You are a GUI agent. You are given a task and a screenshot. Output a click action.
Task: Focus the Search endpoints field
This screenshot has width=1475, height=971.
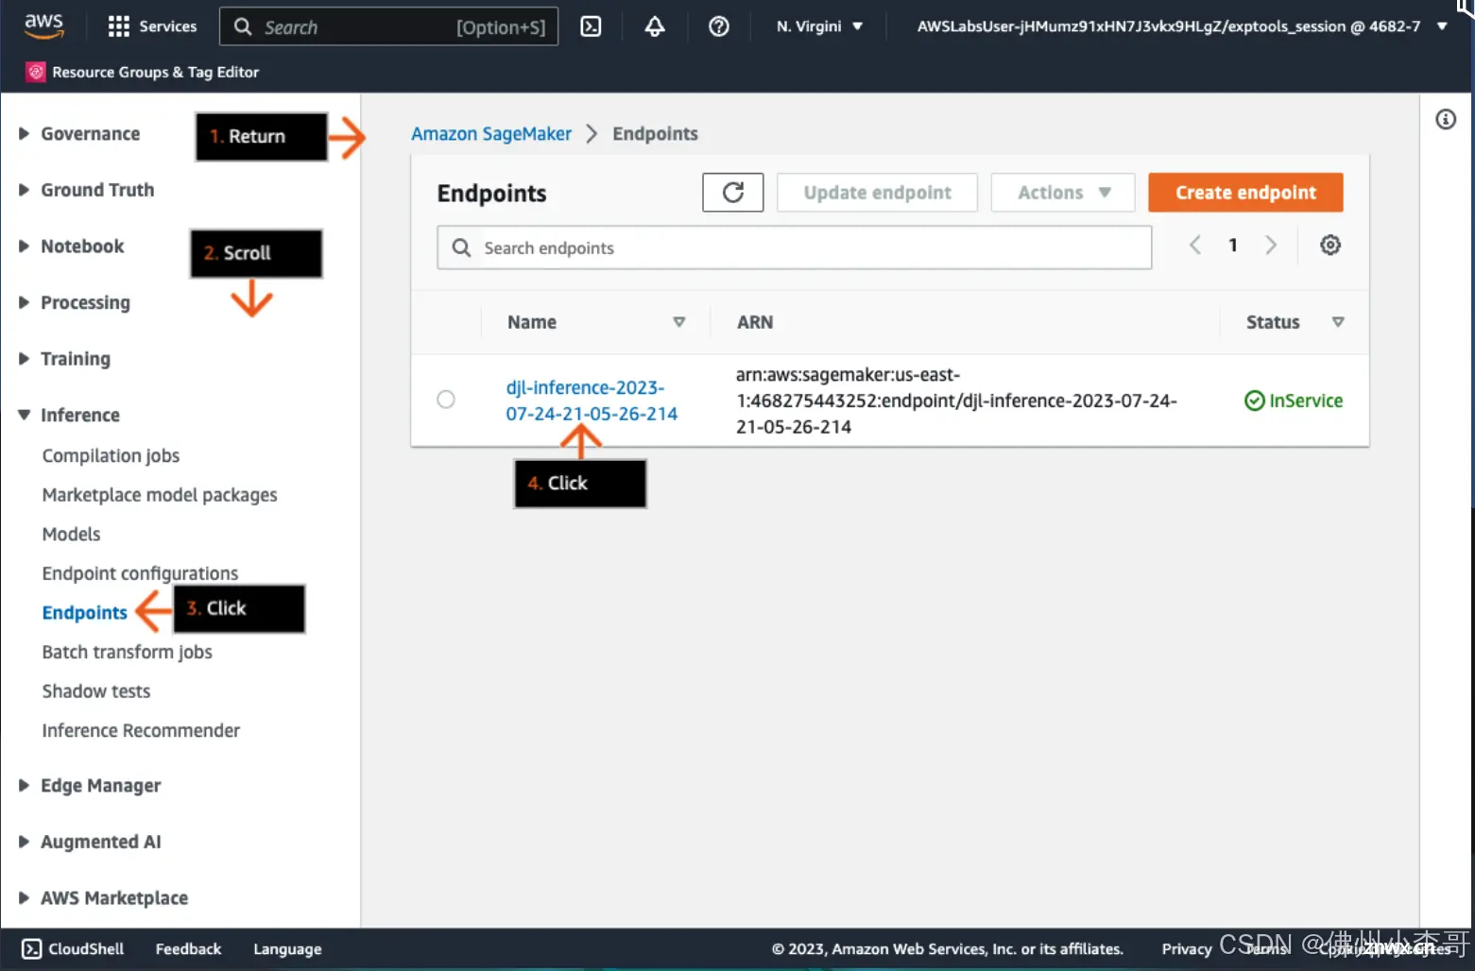(795, 247)
